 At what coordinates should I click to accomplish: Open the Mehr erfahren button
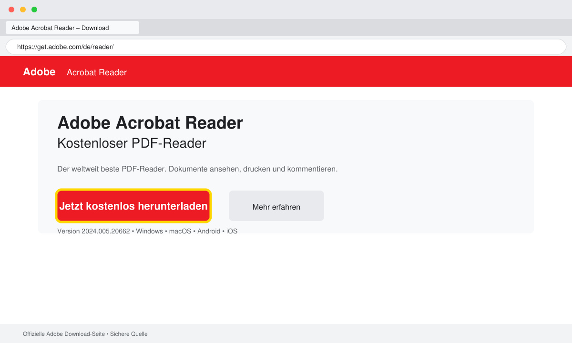tap(276, 206)
